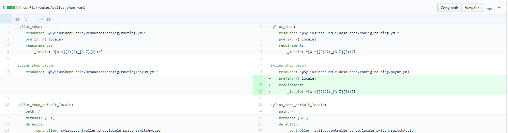Select line 10 'sylius_shop_default_locale:' text
508x133 pixels.
(x=45, y=105)
